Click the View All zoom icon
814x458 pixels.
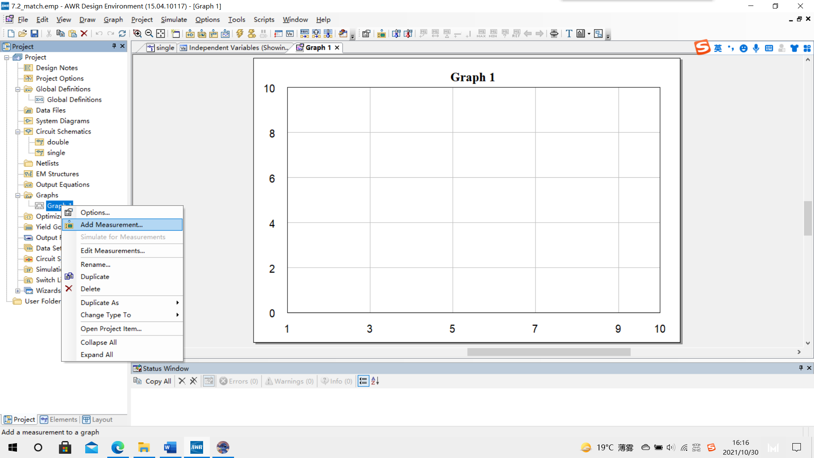pos(161,34)
